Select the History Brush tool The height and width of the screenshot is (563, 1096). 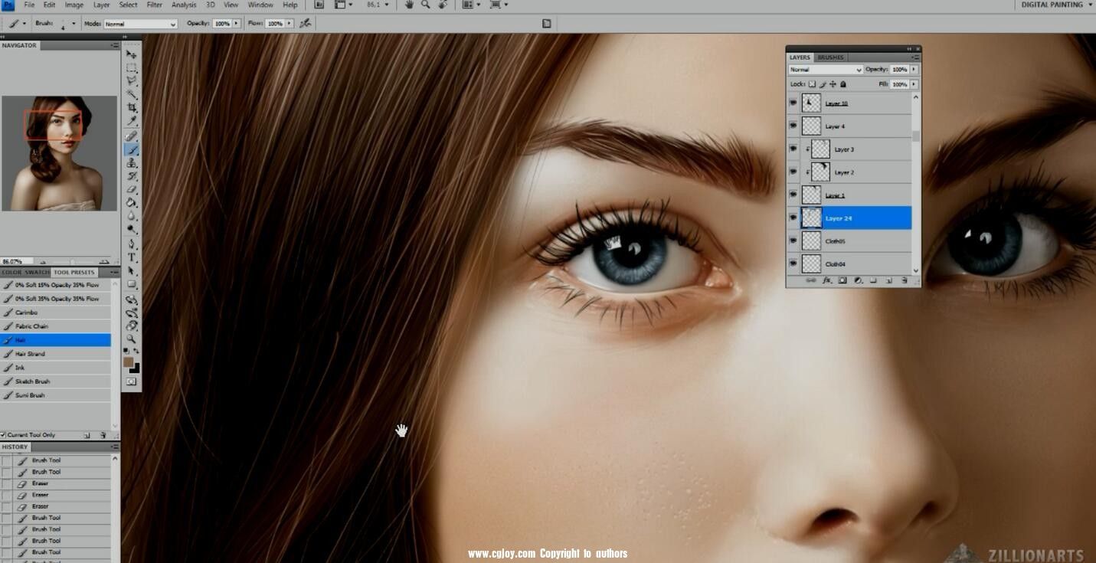click(x=131, y=175)
